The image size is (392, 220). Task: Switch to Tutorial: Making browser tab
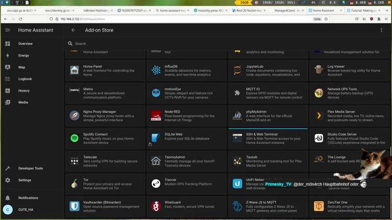363,11
